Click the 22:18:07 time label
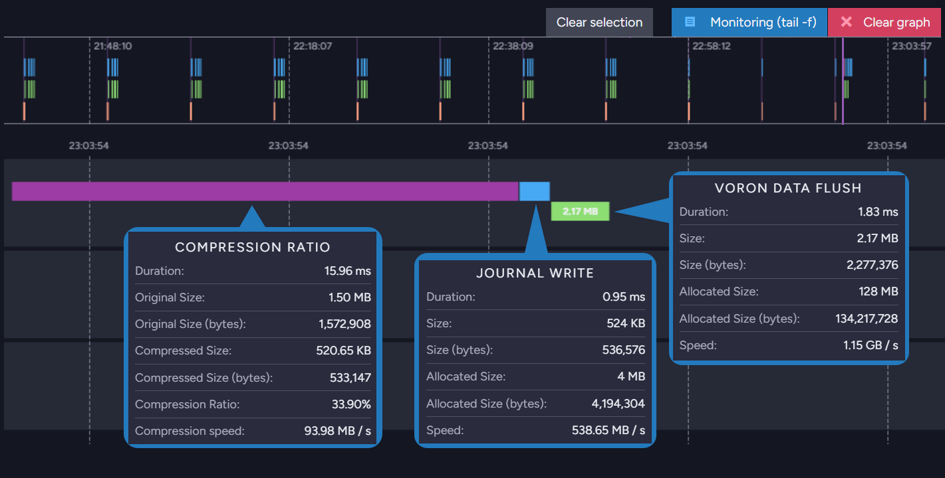Viewport: 945px width, 478px height. [x=313, y=46]
